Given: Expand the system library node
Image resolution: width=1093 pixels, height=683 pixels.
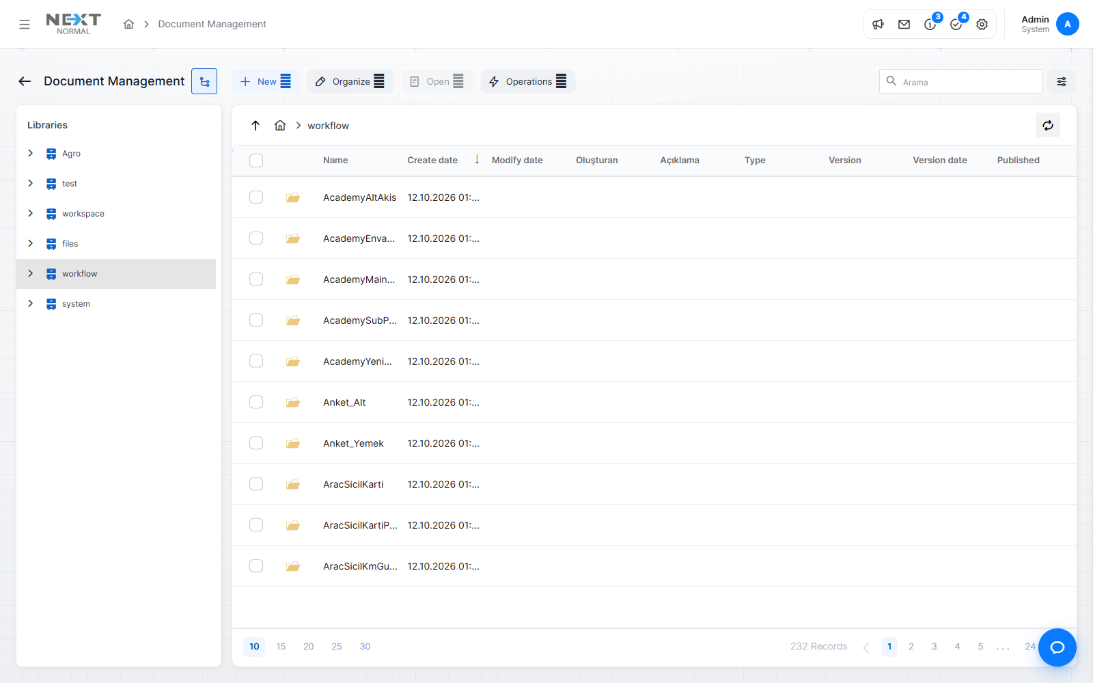Looking at the screenshot, I should 30,303.
